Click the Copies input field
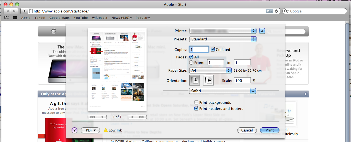 [x=199, y=50]
